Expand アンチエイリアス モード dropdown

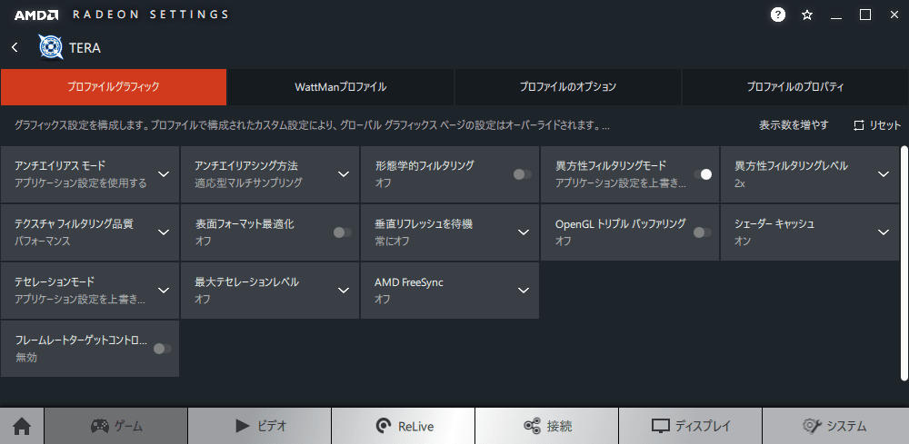(x=164, y=174)
